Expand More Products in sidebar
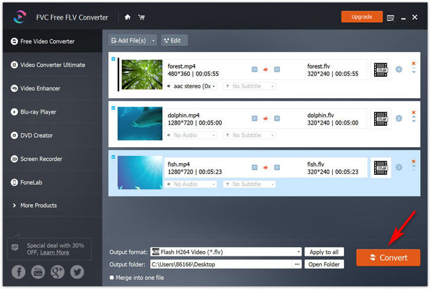 (x=52, y=205)
